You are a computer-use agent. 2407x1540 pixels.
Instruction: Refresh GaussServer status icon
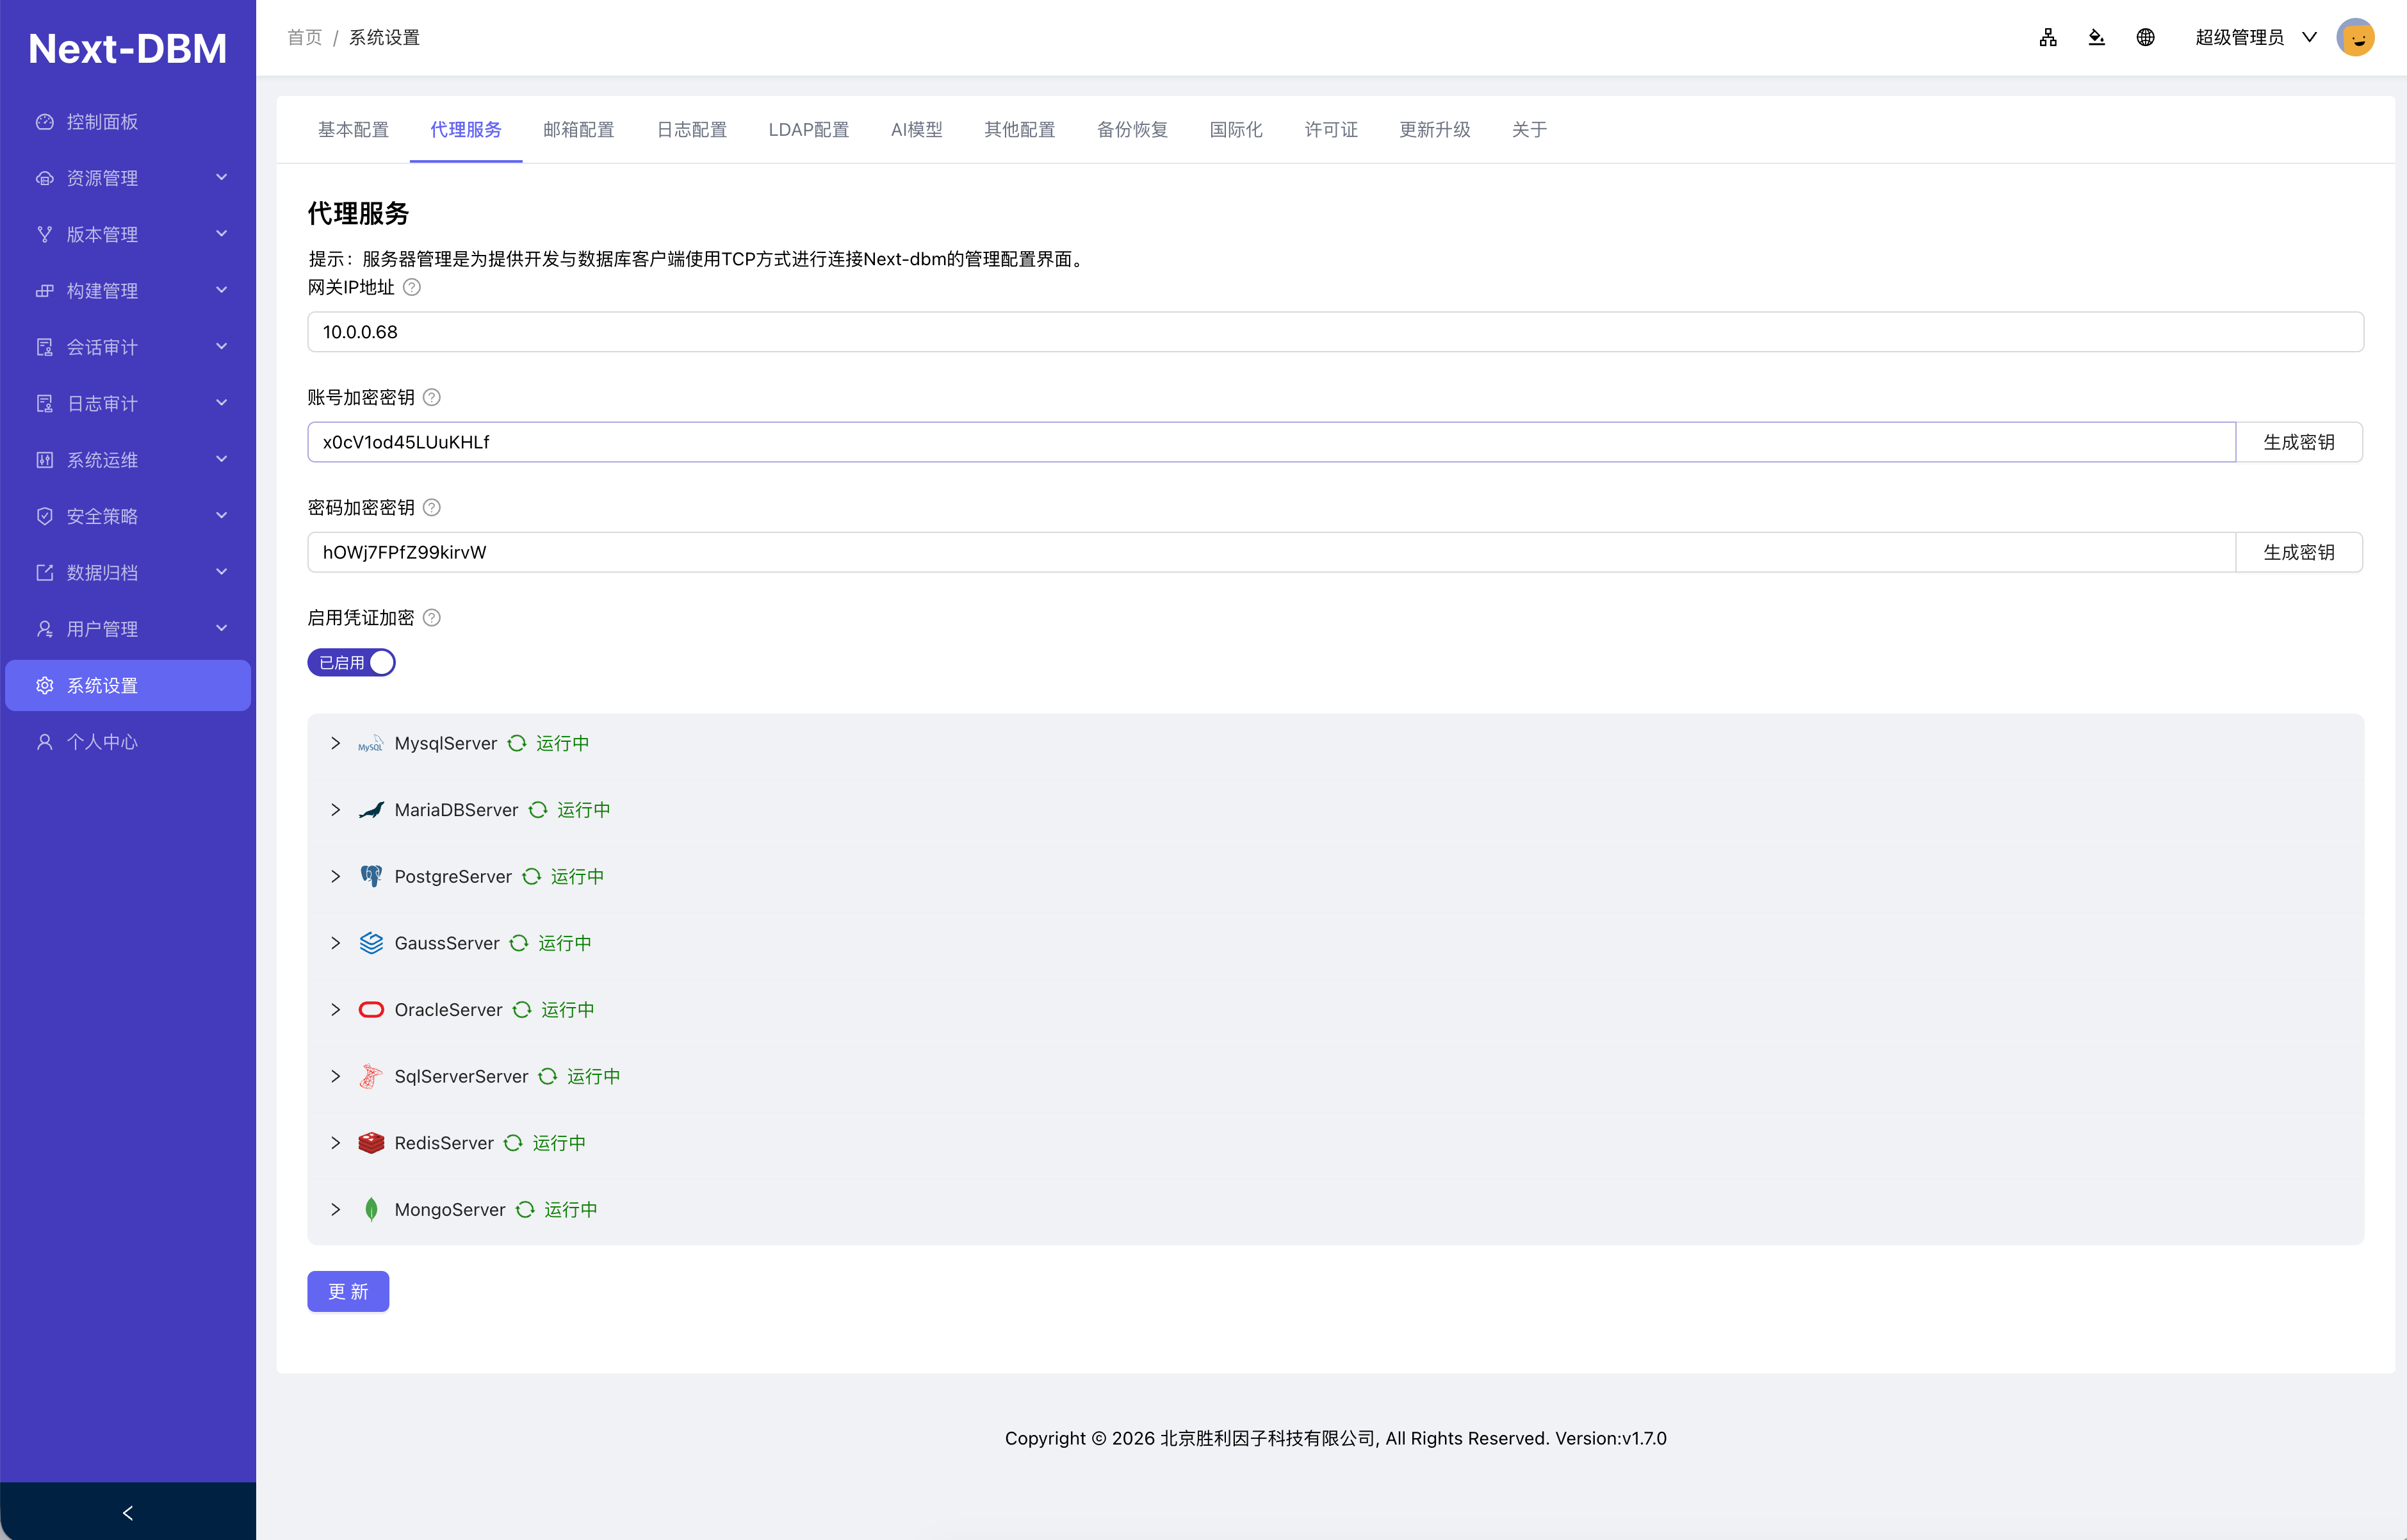(519, 943)
